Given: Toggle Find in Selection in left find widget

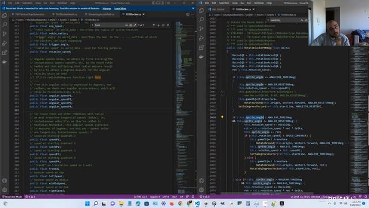Looking at the screenshot, I should coord(163,25).
